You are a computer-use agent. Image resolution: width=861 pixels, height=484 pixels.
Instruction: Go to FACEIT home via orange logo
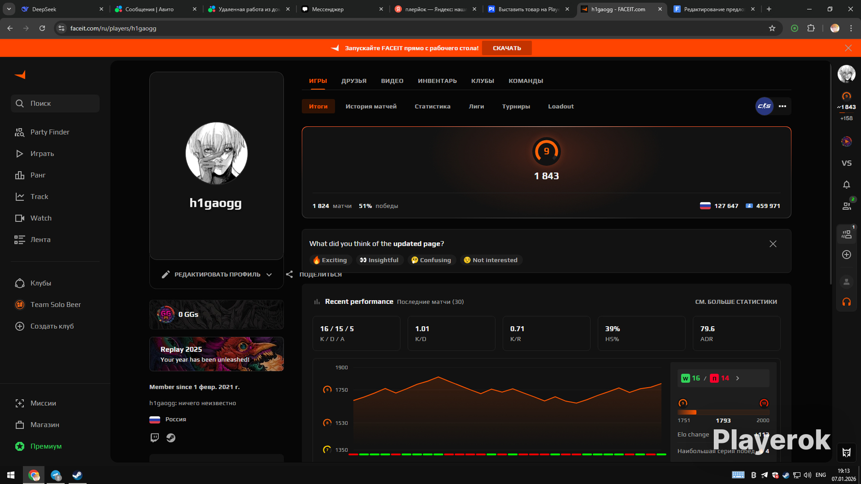20,75
